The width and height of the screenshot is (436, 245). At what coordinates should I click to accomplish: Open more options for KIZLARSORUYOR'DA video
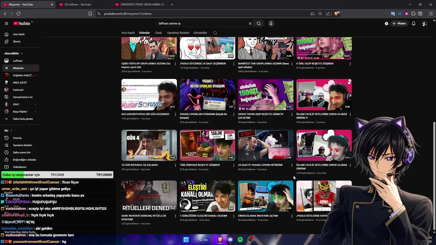coord(175,115)
